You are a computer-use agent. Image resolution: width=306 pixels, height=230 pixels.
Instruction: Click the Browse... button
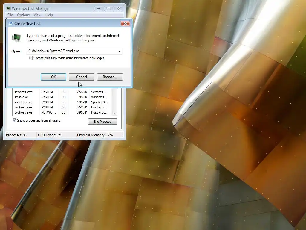coord(110,77)
